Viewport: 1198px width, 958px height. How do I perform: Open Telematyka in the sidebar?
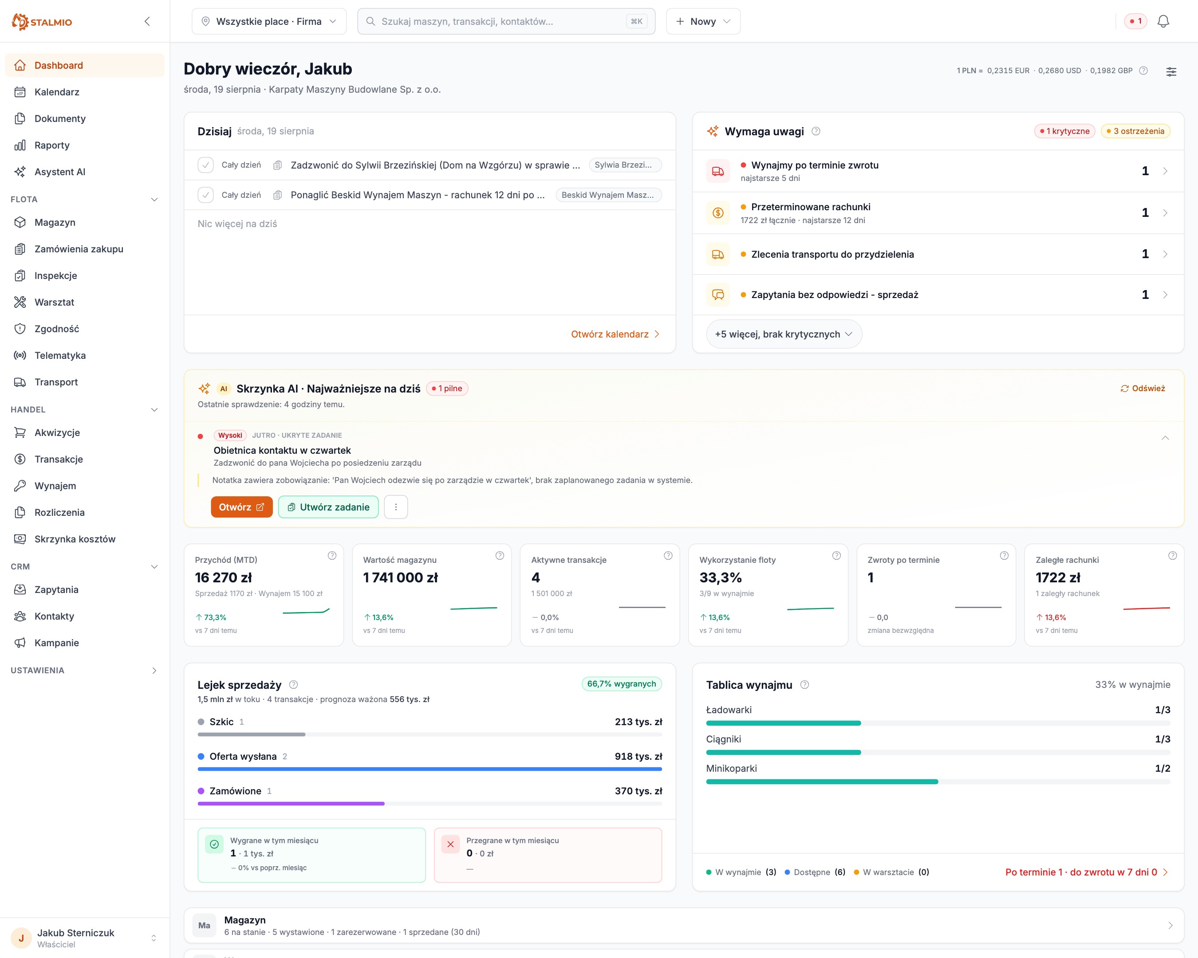click(84, 355)
